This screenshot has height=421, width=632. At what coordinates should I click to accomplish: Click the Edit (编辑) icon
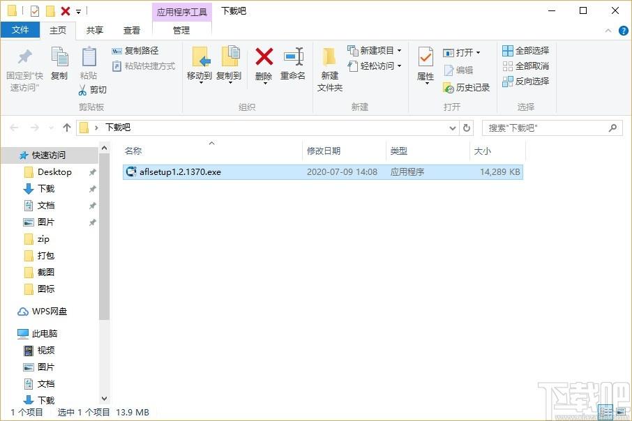click(449, 70)
